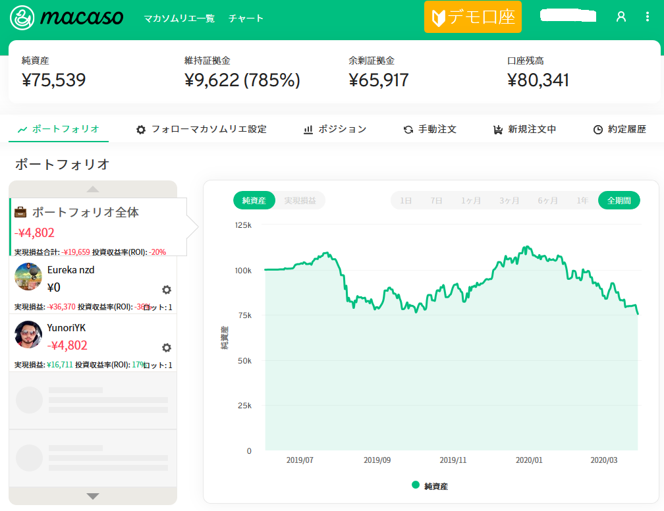
Task: Toggle the 純資産 legend color marker
Action: (416, 485)
